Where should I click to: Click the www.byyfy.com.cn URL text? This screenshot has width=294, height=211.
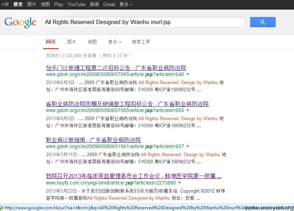point(111,183)
